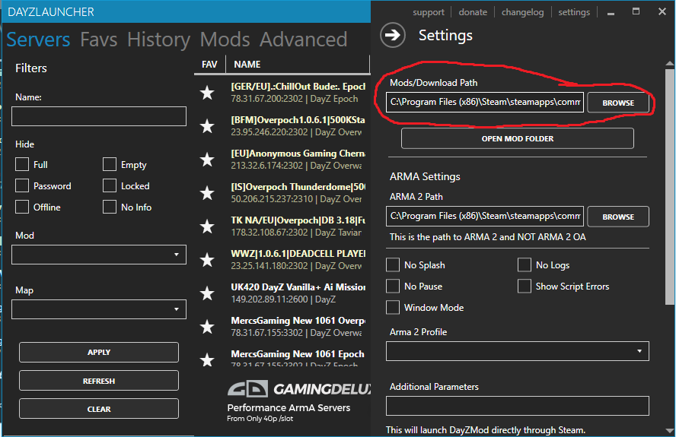Open the Arma 2 Profile dropdown
This screenshot has height=437, width=676.
point(517,351)
